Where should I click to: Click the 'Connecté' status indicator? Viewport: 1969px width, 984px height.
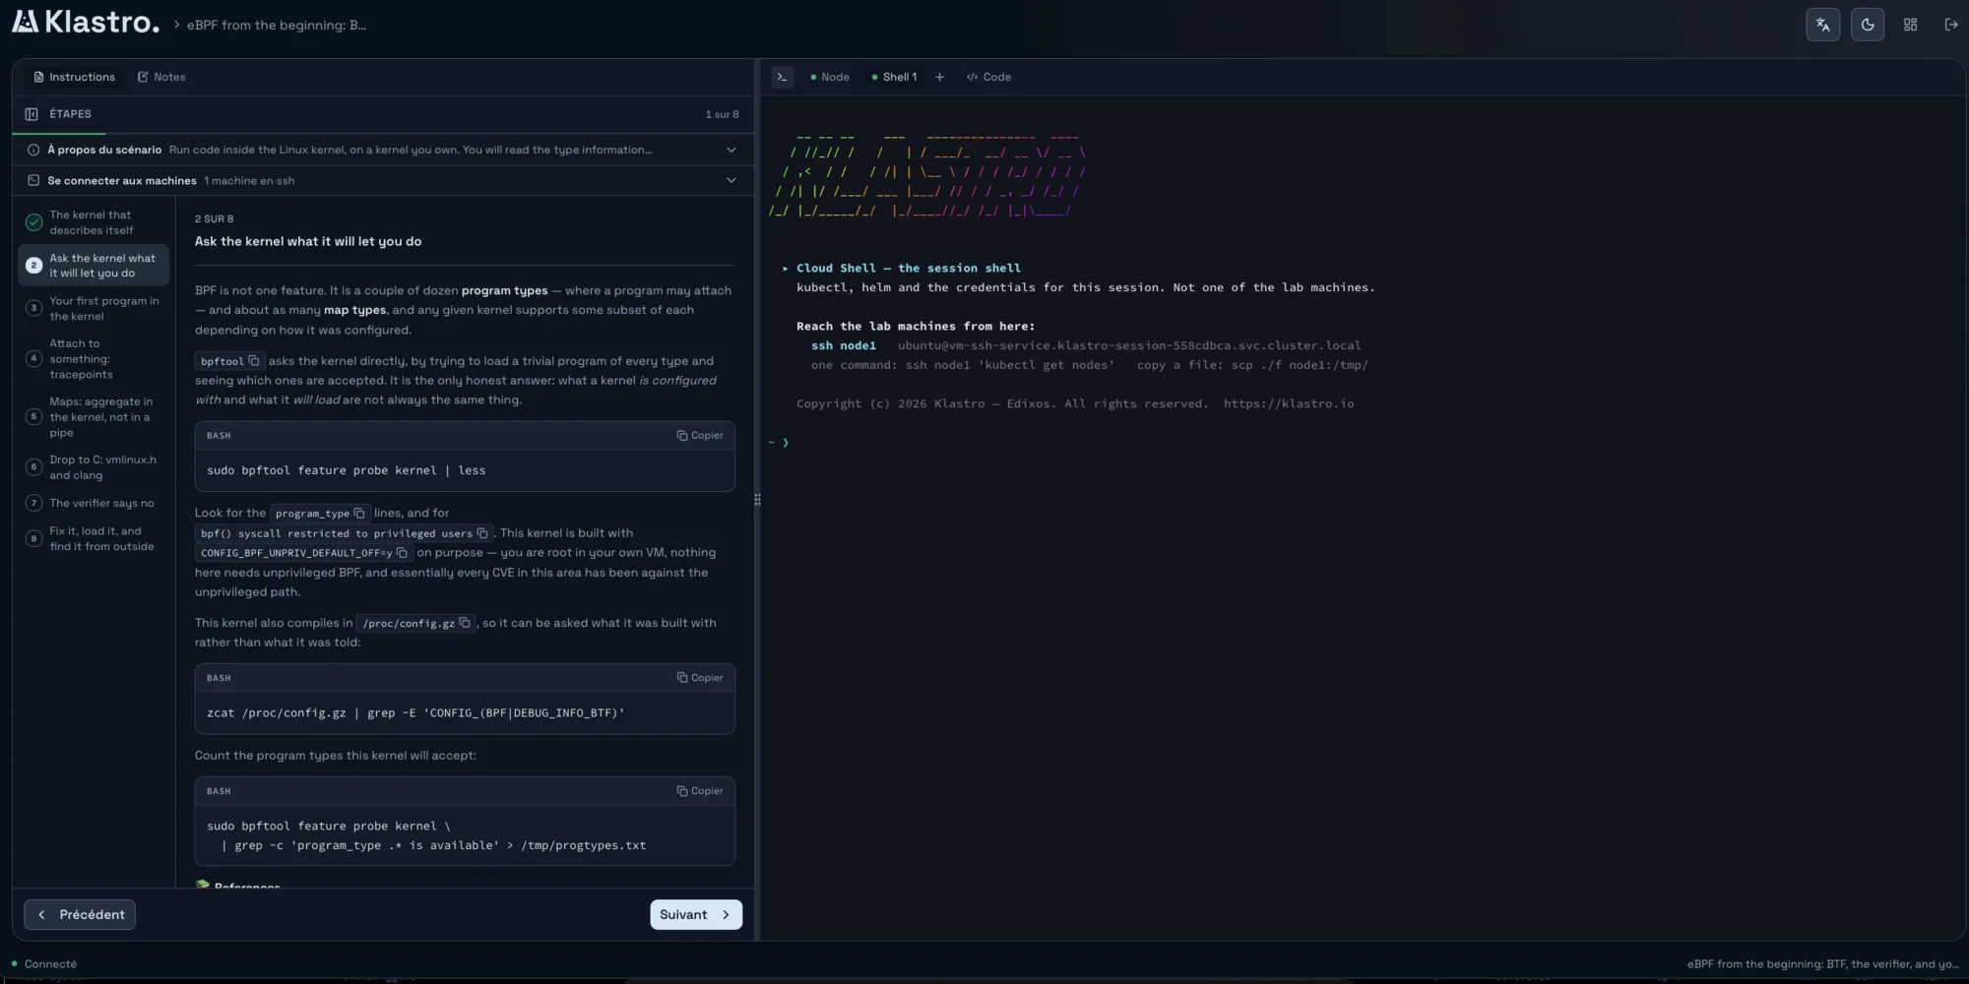point(44,964)
